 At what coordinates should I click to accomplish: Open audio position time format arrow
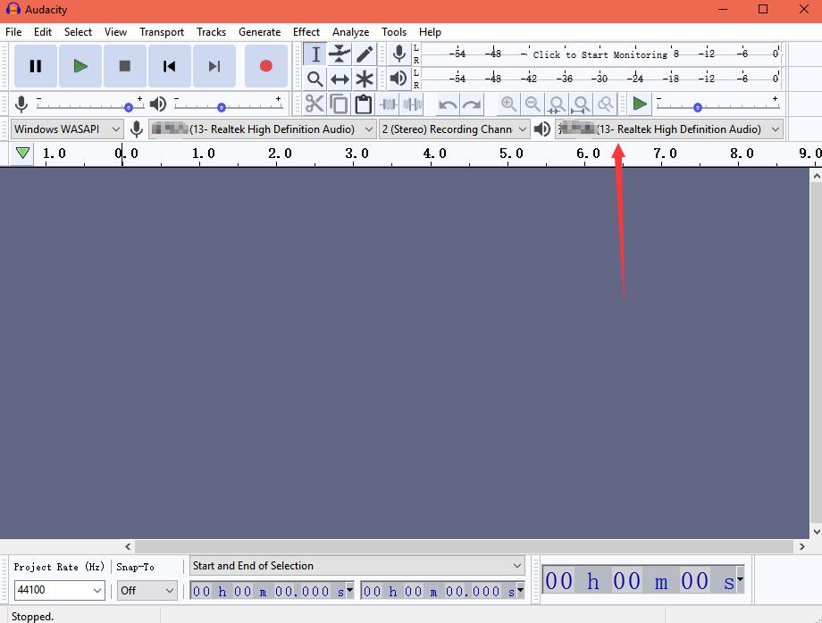(740, 579)
